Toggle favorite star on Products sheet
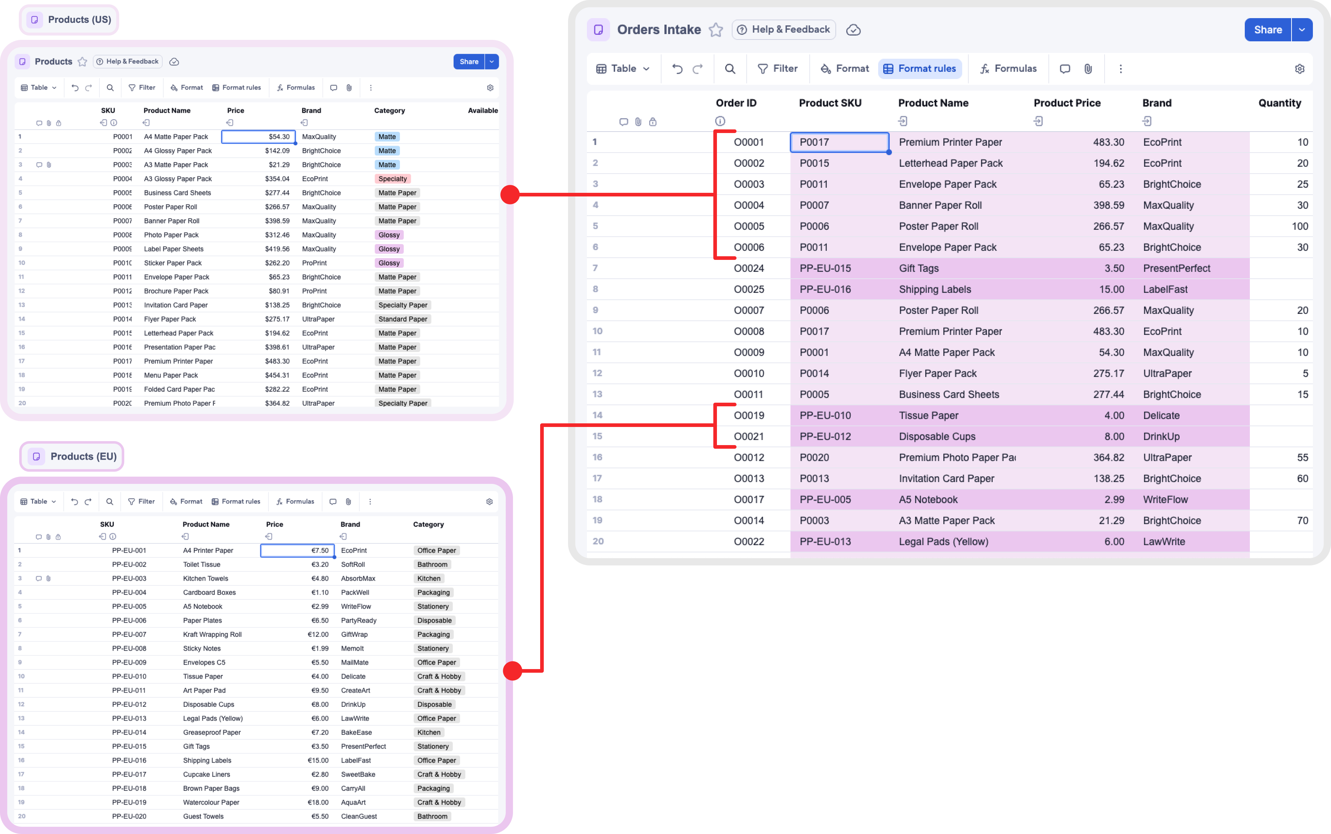This screenshot has height=834, width=1331. tap(83, 62)
